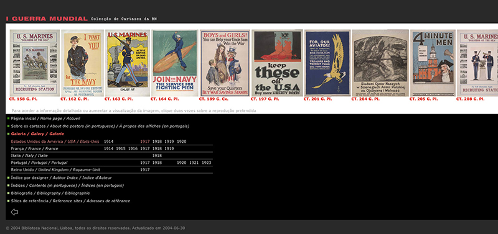
Task: Open USA posters from 1917
Action: (x=145, y=142)
